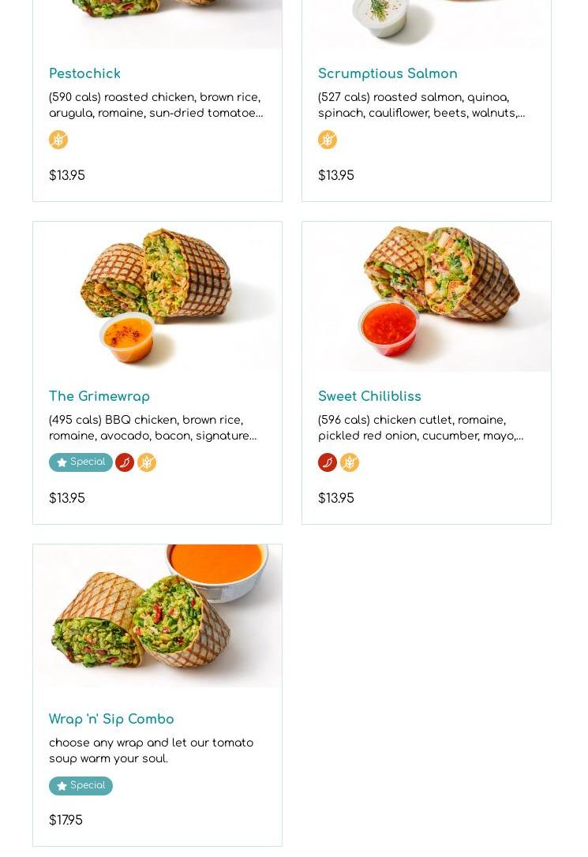Click the gluten icon on The Grimewrap

click(x=147, y=462)
